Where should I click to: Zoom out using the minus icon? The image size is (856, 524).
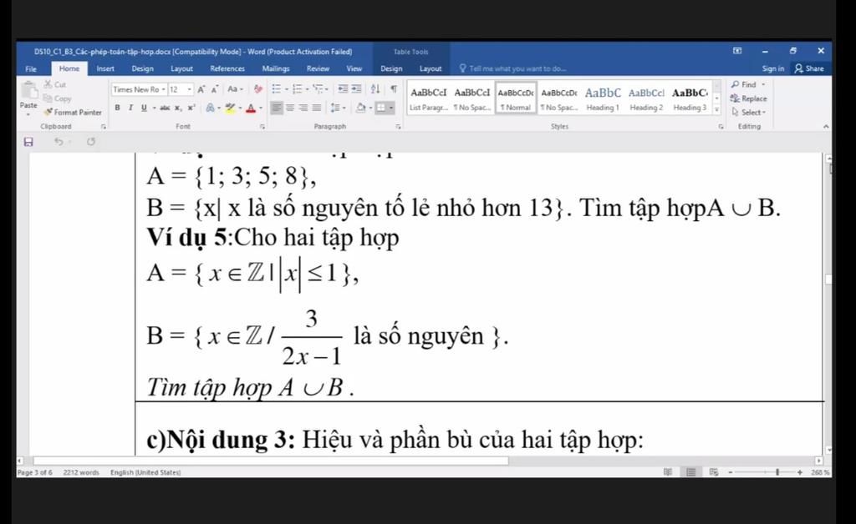731,472
